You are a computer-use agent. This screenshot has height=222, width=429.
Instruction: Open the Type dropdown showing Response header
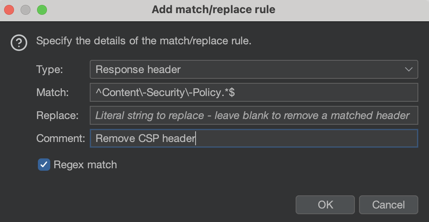point(247,69)
